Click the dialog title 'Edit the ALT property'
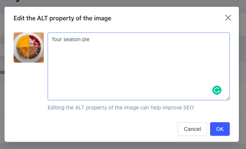The width and height of the screenshot is (246, 149). [x=62, y=18]
